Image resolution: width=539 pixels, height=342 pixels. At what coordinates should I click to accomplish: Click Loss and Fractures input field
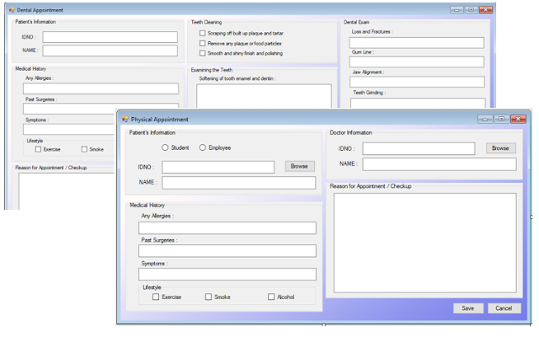pos(417,43)
